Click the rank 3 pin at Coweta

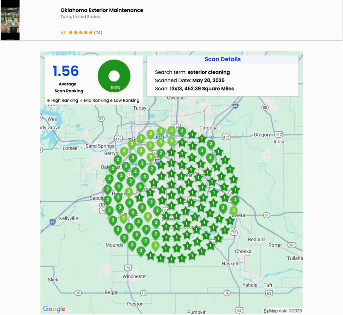[x=233, y=211]
